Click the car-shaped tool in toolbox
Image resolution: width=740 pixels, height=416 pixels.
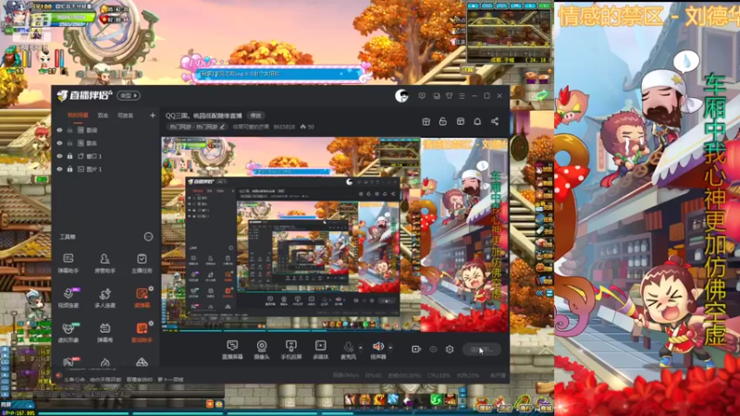142,362
